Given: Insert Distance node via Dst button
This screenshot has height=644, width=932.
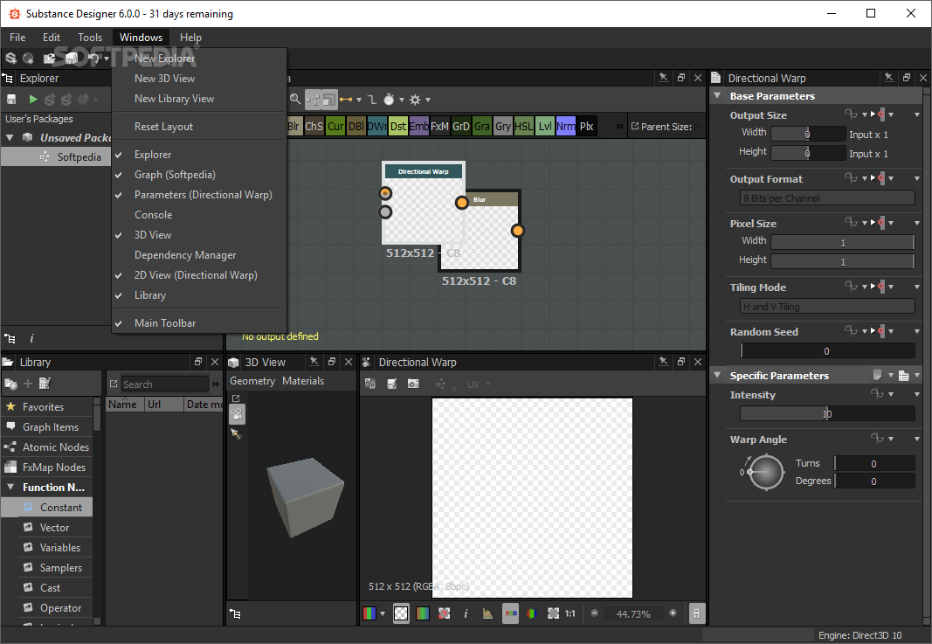Looking at the screenshot, I should (398, 126).
